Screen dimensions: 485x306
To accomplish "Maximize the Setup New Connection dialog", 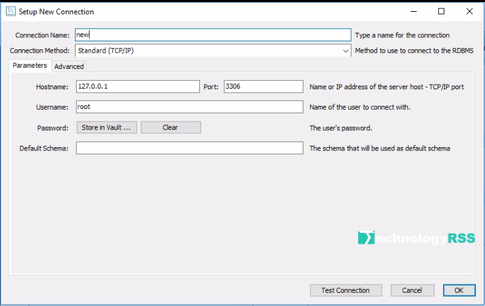I will [441, 11].
